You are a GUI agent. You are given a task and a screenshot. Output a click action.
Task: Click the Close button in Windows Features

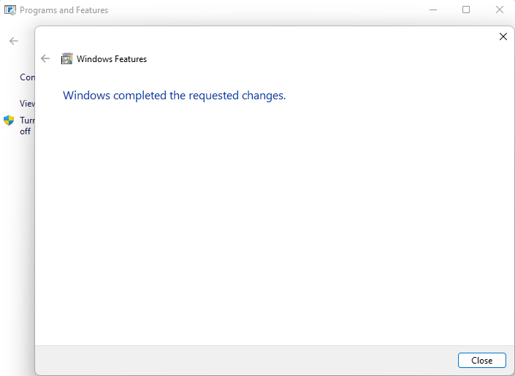481,361
